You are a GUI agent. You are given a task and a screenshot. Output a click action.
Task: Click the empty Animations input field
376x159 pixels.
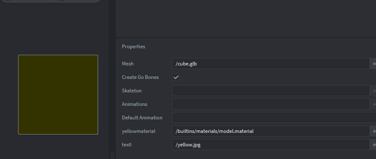[x=271, y=104]
